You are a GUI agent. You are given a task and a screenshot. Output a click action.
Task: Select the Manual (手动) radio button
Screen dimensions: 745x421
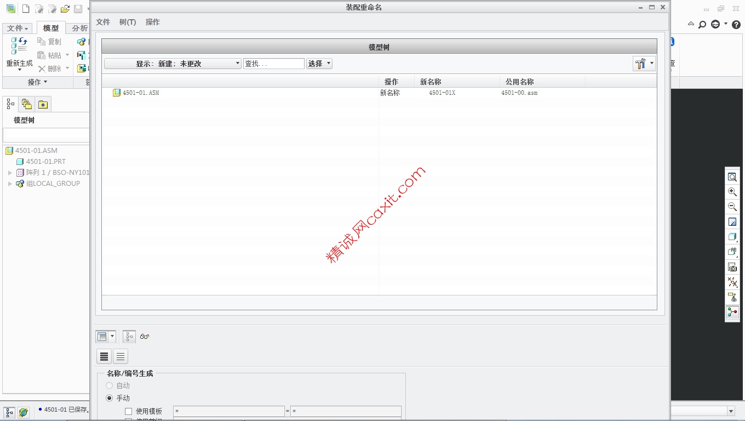(110, 398)
